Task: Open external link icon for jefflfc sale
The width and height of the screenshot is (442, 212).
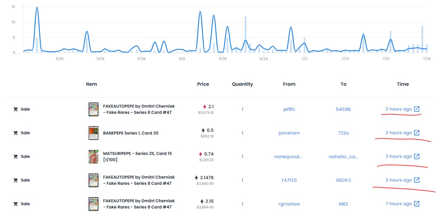Action: pos(417,109)
